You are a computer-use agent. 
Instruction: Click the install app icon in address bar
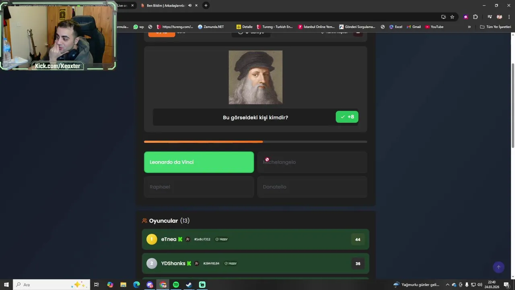coord(443,17)
